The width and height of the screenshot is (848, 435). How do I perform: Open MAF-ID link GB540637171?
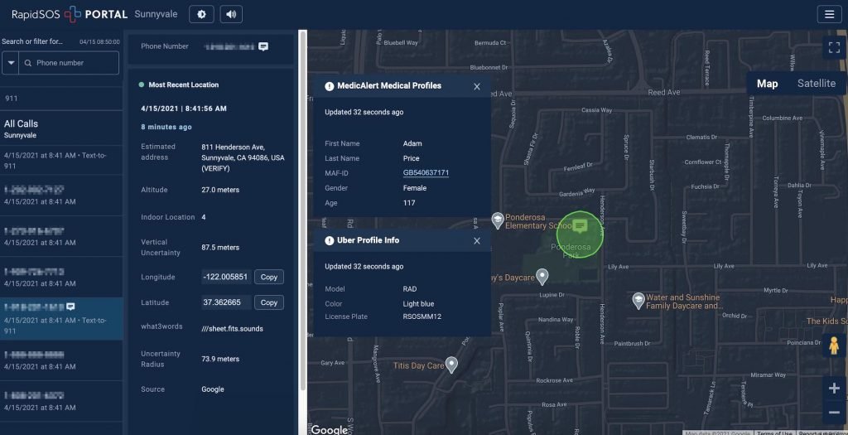[426, 172]
